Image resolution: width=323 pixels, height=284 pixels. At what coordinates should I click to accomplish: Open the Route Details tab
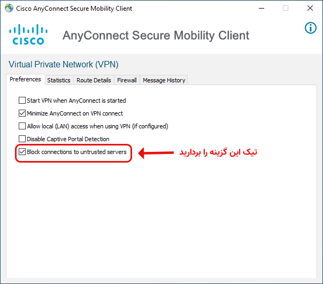[94, 80]
